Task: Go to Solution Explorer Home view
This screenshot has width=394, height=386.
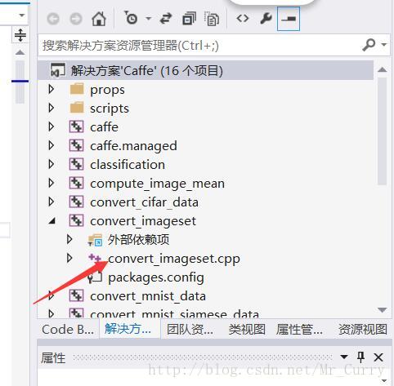Action: point(99,19)
